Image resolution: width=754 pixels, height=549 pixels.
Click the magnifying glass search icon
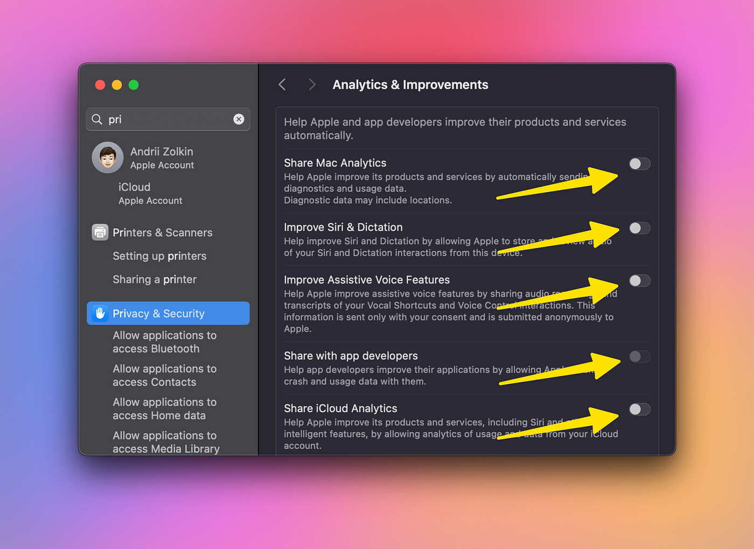[x=97, y=119]
